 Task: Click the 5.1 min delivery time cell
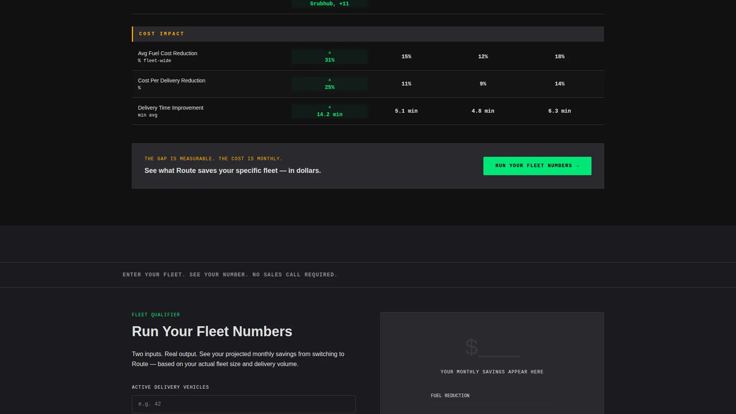(x=406, y=111)
